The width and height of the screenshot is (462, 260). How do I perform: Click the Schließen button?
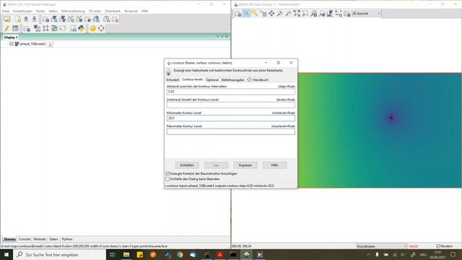click(187, 165)
